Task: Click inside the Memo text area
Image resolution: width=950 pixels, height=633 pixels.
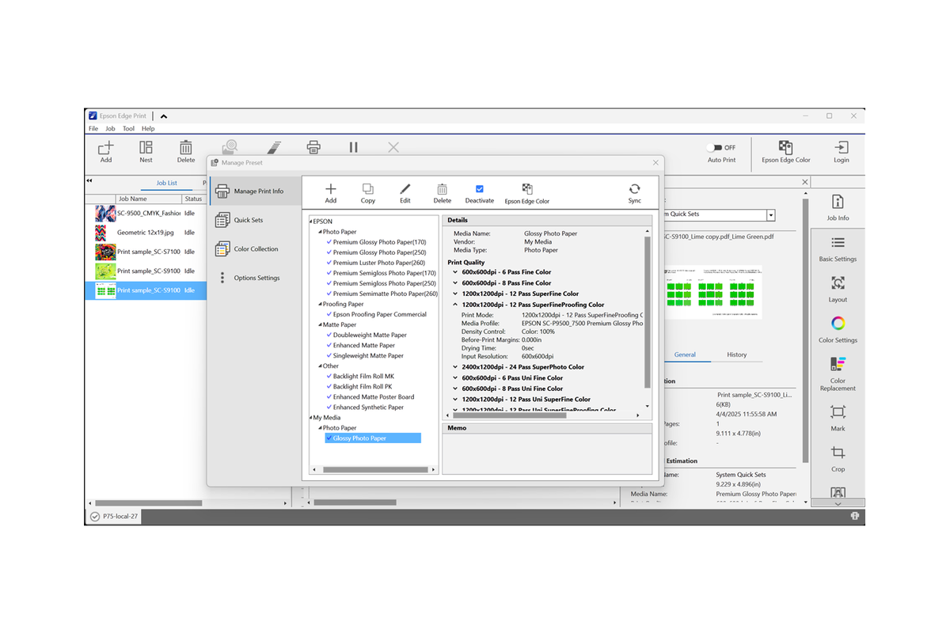Action: pos(547,453)
